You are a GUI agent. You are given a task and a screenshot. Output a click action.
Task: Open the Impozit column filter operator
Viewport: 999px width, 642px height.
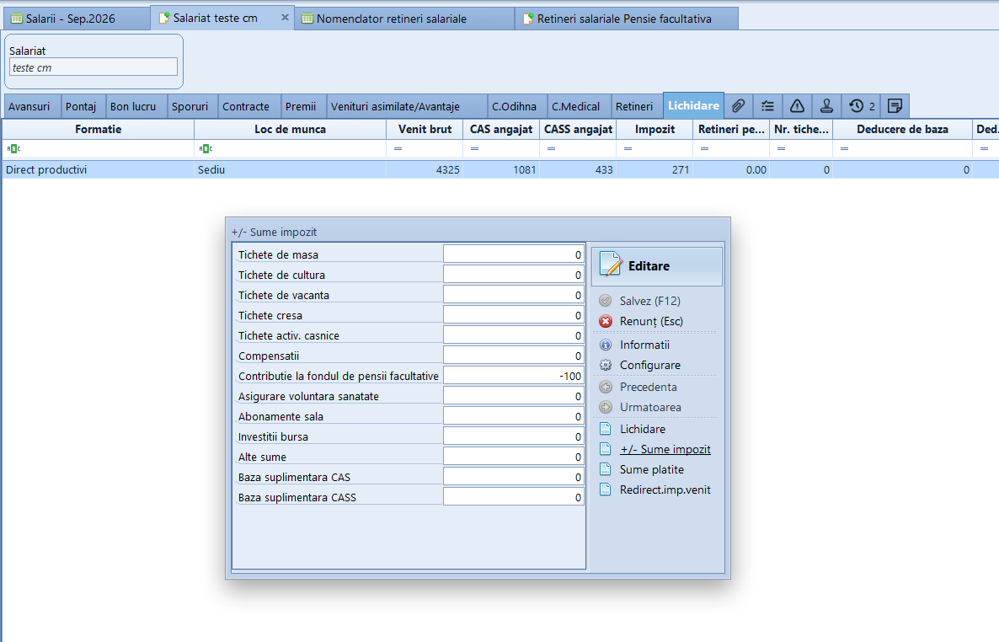coord(628,148)
